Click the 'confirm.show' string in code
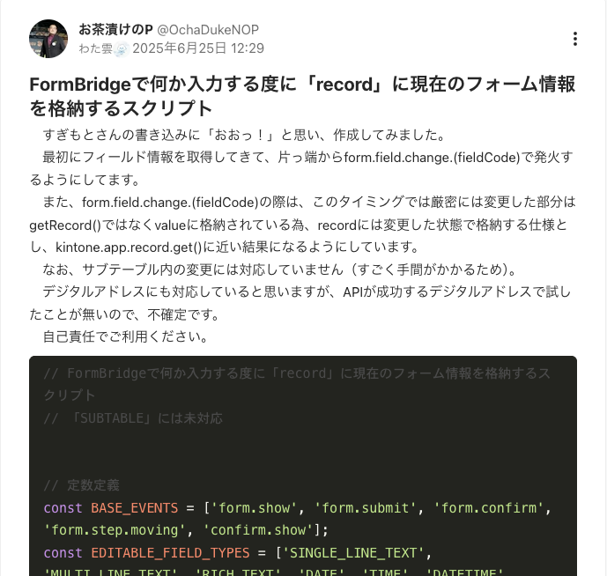The height and width of the screenshot is (576, 607). (258, 530)
